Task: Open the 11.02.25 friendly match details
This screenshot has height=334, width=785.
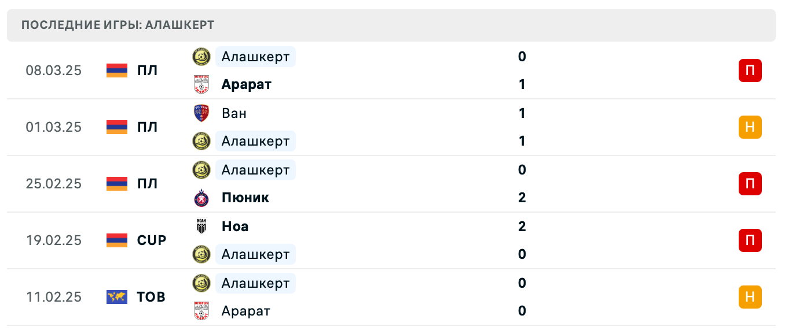Action: coord(405,297)
